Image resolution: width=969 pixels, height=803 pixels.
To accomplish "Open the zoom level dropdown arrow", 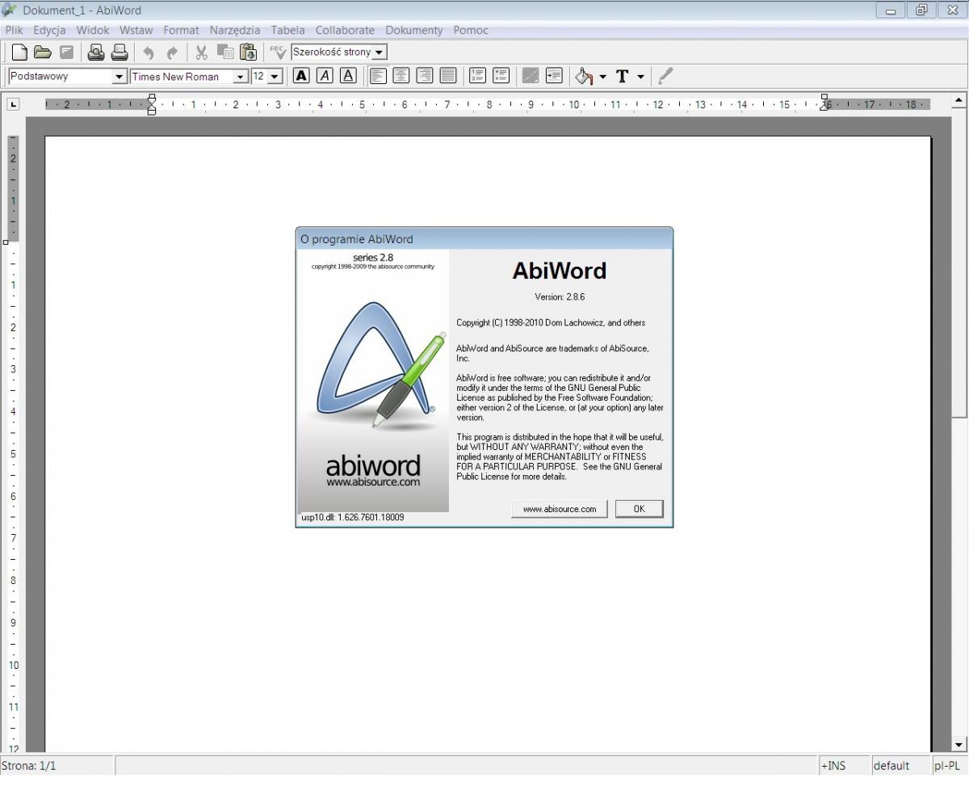I will [380, 53].
